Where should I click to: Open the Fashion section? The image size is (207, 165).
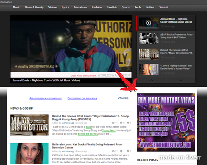[97, 7]
